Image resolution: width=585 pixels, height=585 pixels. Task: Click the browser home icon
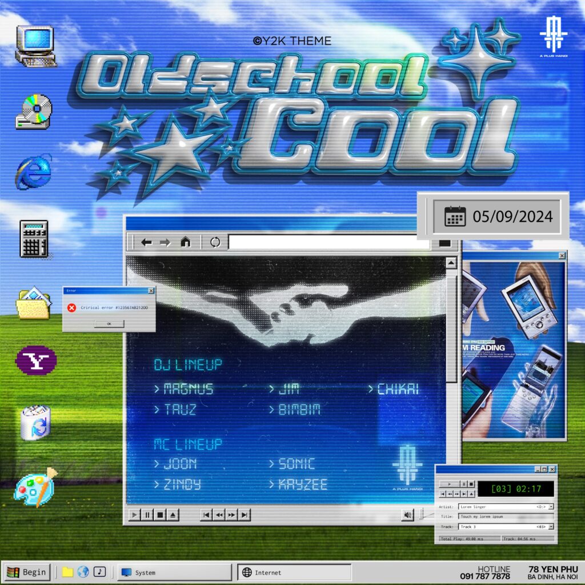point(186,242)
